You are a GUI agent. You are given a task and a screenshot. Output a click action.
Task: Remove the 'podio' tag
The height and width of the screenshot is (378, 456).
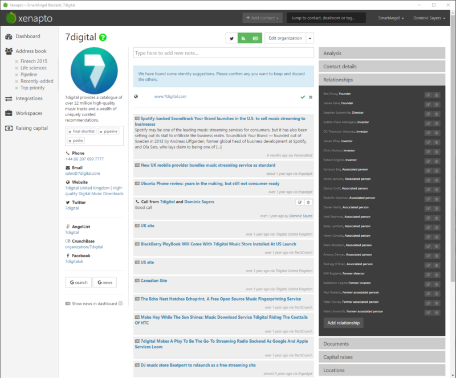coord(70,141)
